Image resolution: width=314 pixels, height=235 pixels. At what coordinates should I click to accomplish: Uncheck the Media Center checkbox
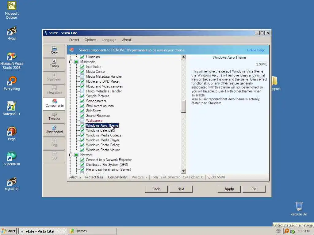(82, 72)
